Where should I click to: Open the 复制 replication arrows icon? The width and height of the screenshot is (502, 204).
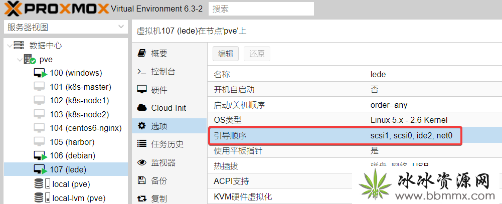(142, 198)
